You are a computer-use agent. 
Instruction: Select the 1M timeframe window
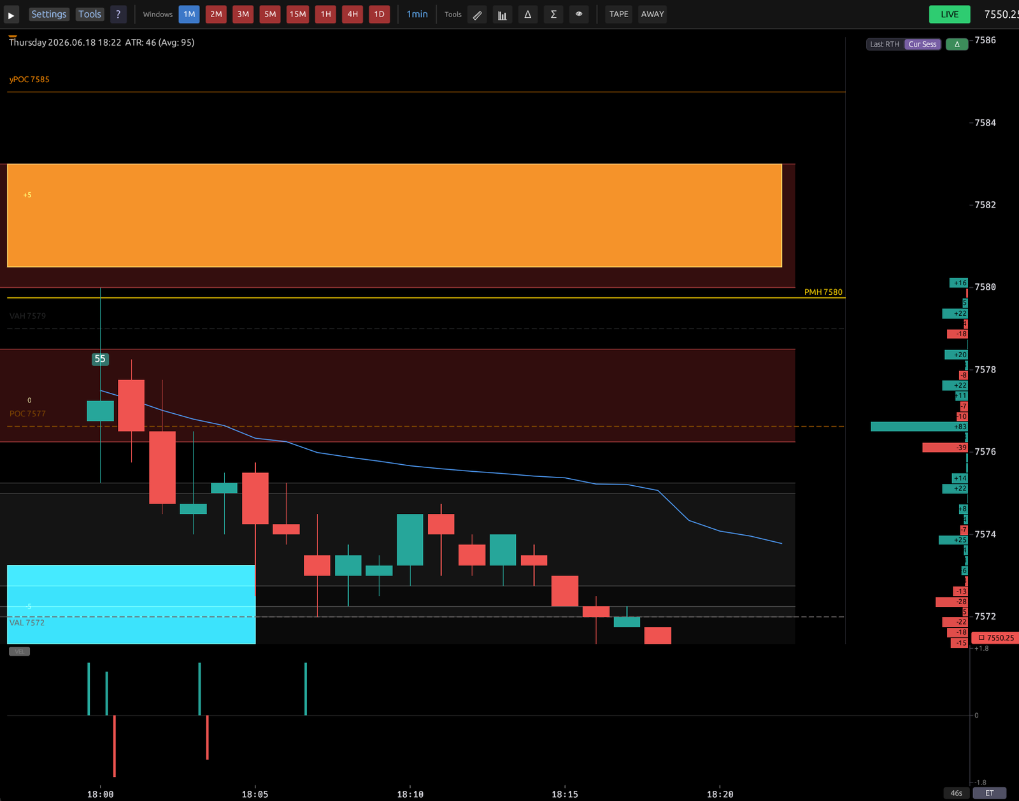(x=189, y=14)
